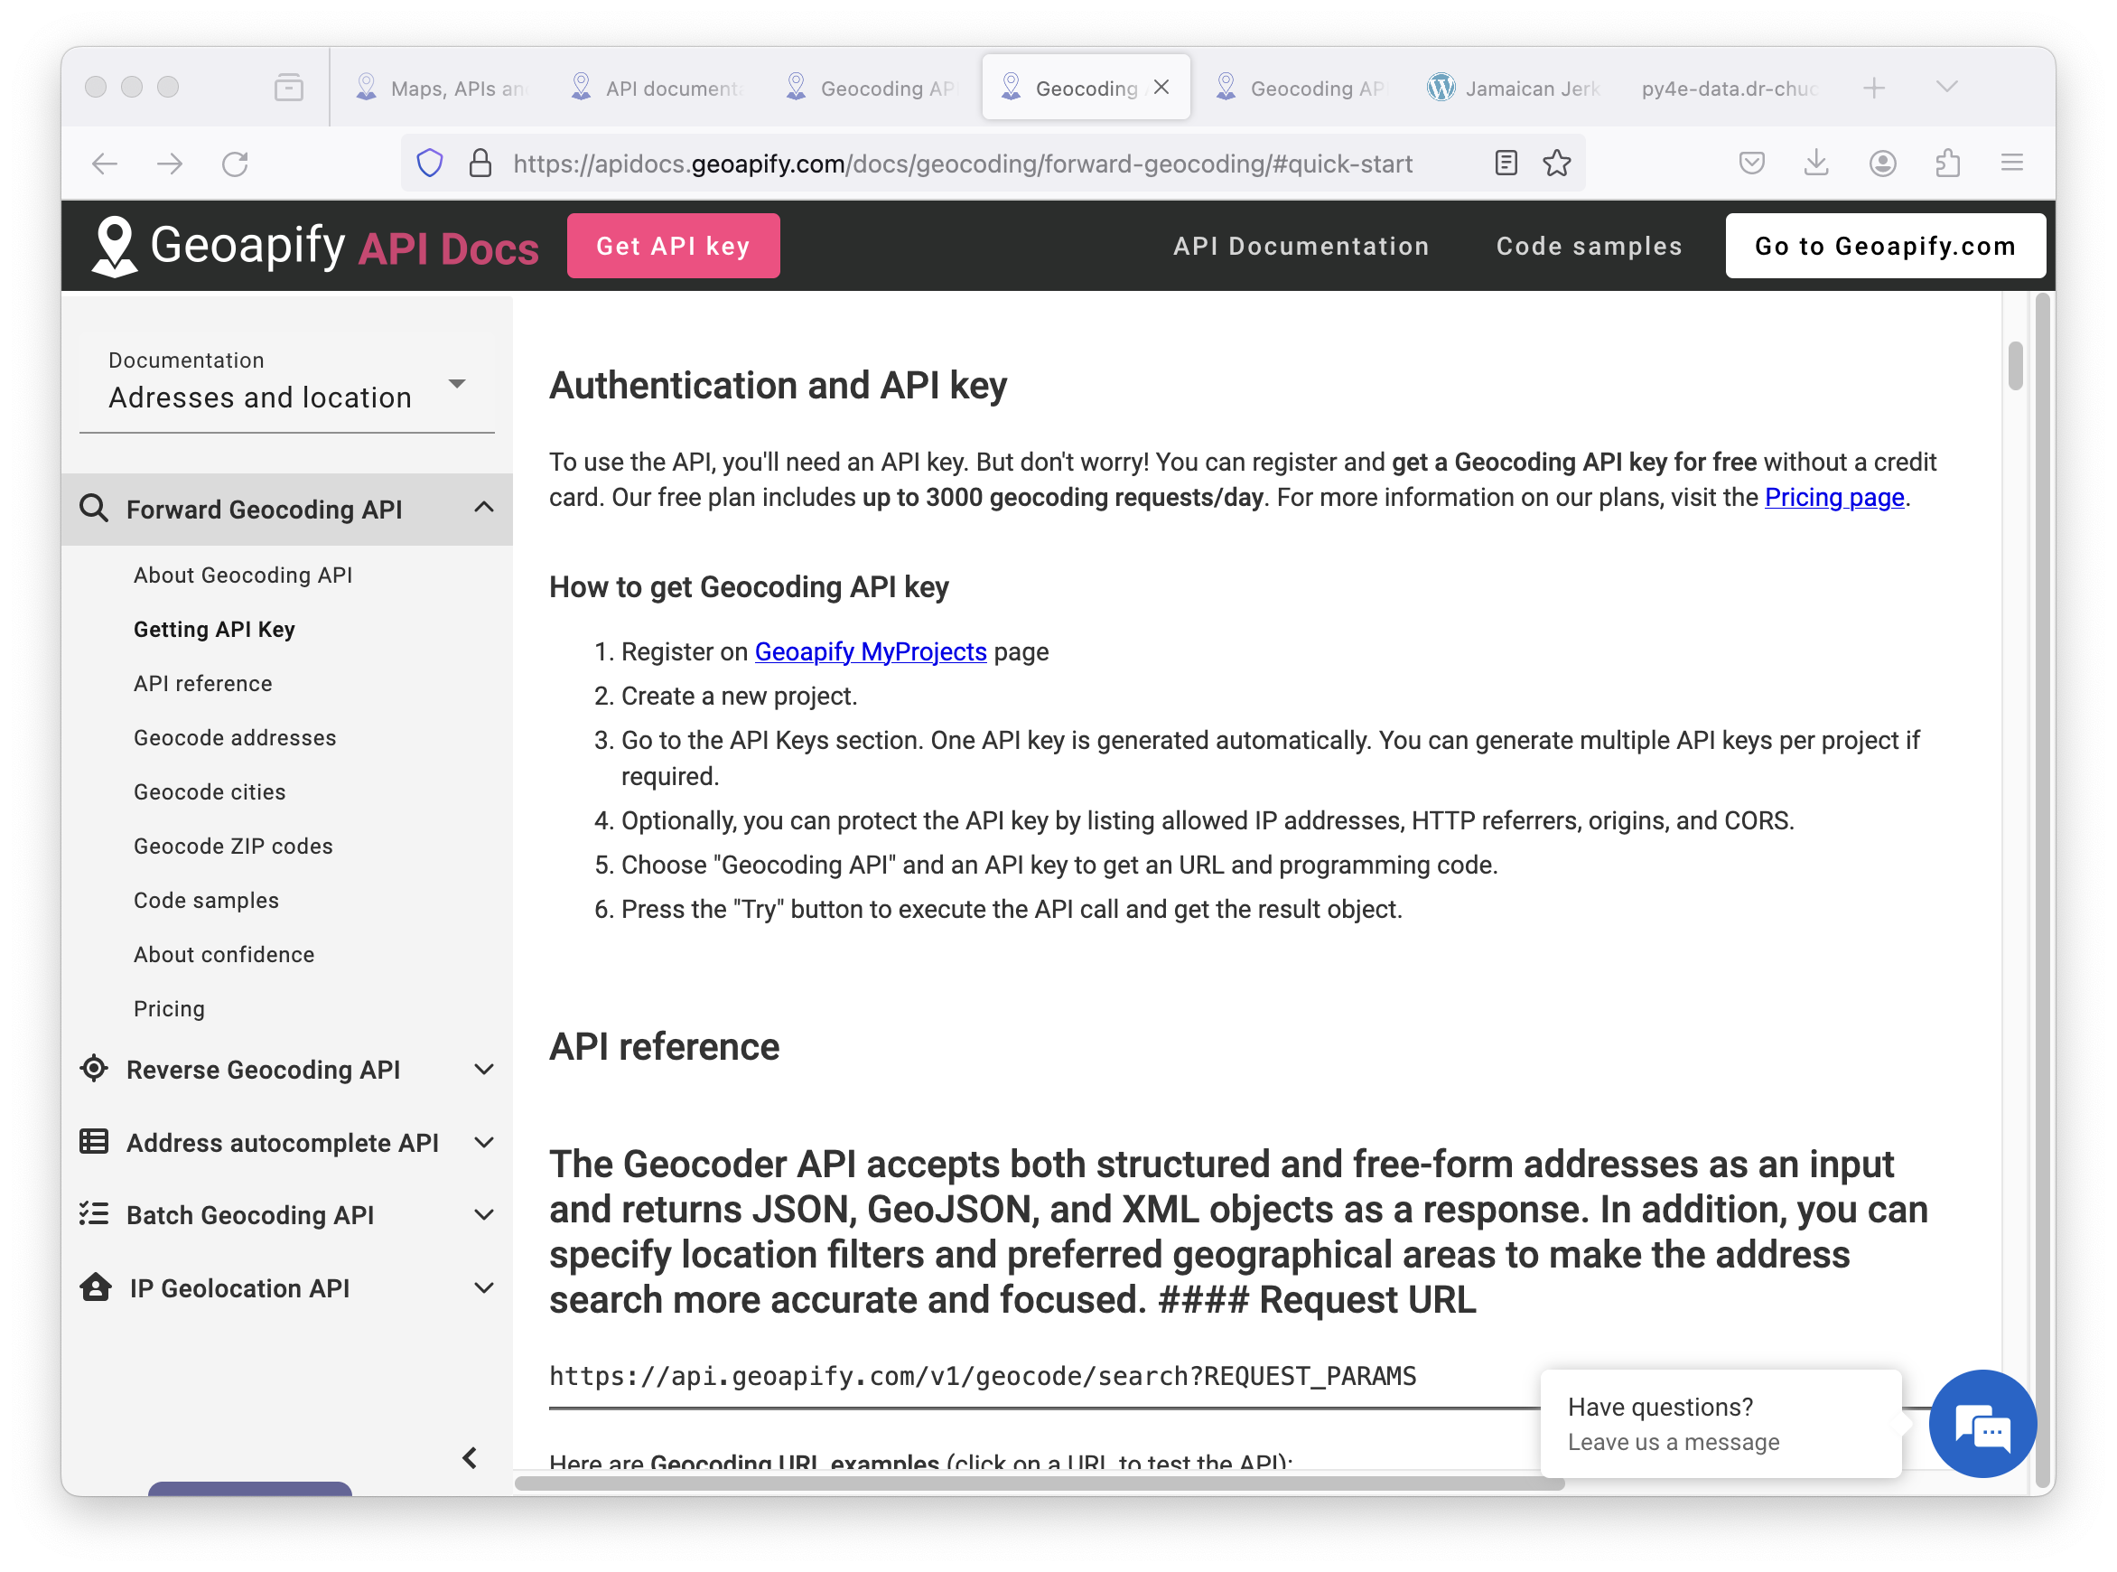Expand the IP Geolocation API section

click(x=484, y=1287)
